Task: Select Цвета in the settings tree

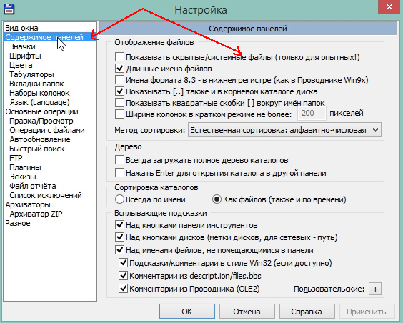Action: pyautogui.click(x=21, y=65)
